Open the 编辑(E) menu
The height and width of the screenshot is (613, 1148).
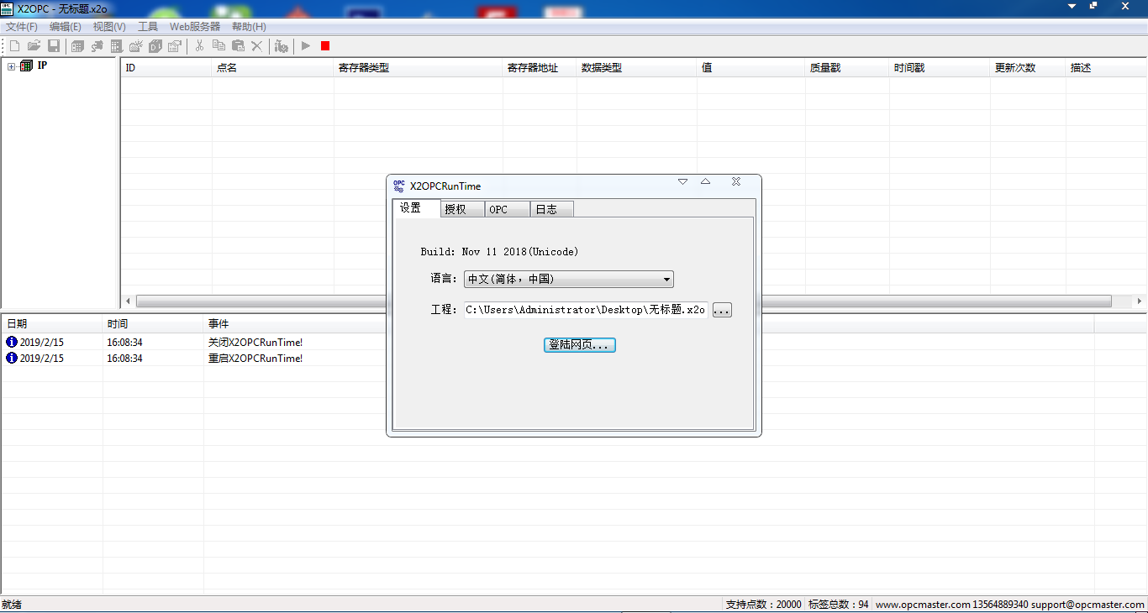66,27
